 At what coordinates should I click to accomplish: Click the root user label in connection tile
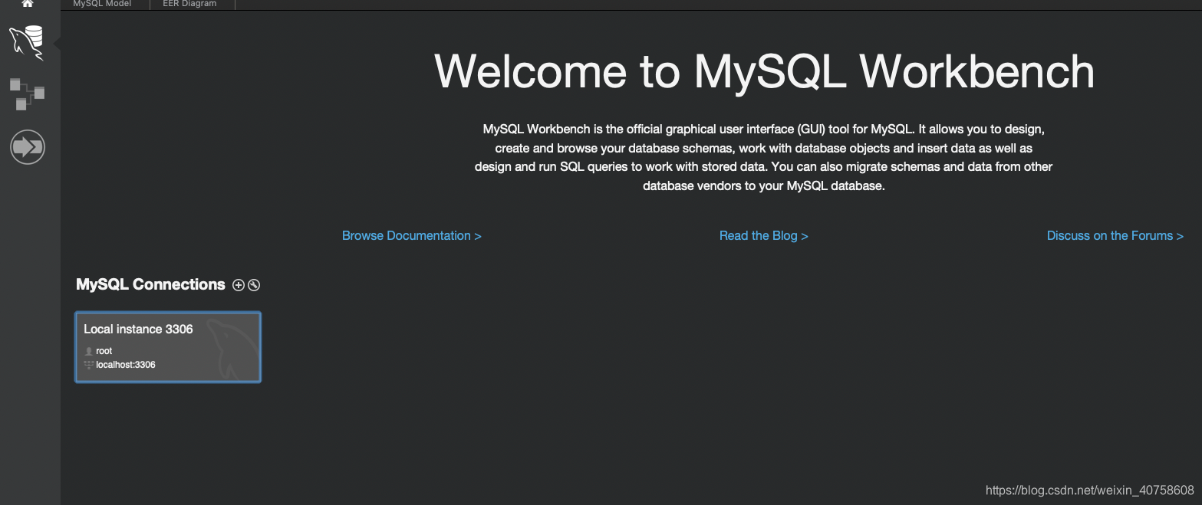pyautogui.click(x=104, y=351)
